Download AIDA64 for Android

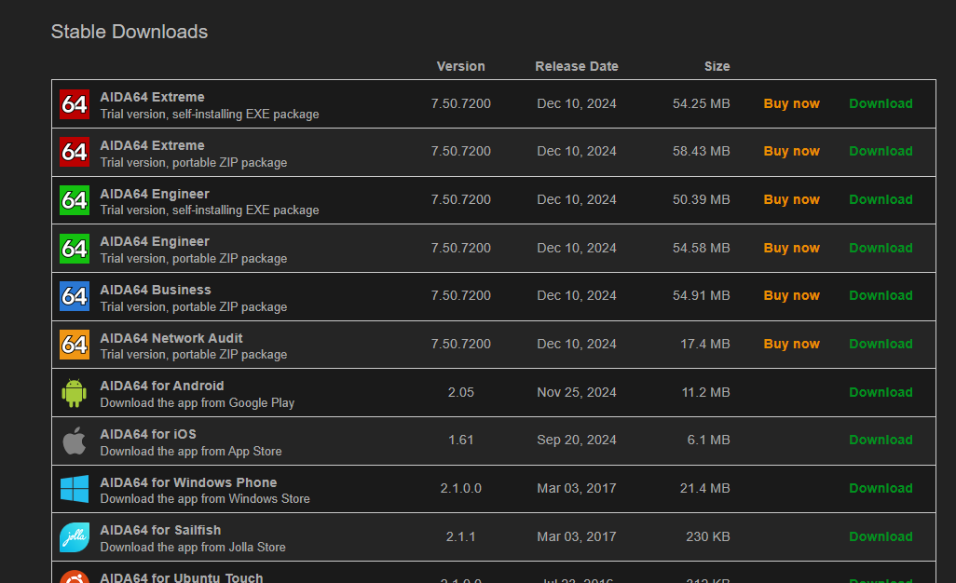point(881,393)
